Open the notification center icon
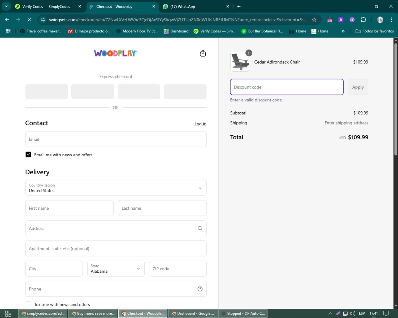 point(386,313)
